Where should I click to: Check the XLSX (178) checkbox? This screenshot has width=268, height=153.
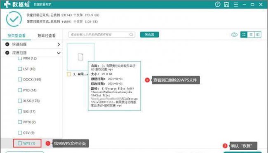coord(20,101)
